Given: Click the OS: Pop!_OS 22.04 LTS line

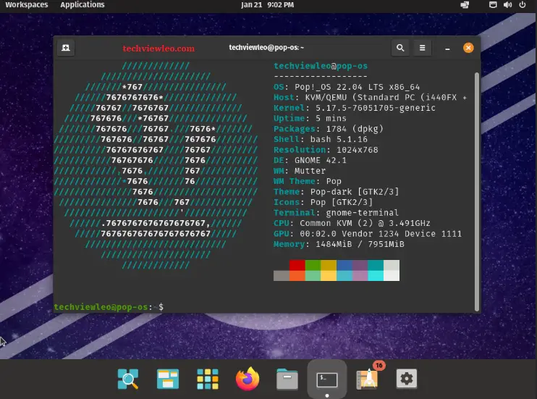Looking at the screenshot, I should coord(347,87).
